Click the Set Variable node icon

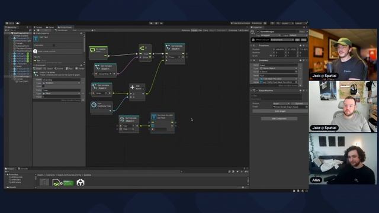coord(168,47)
